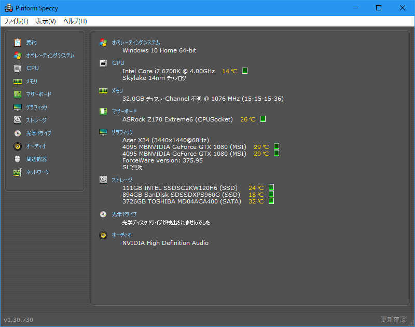Open the 表示(V) menu
Screen dimensions: 415x327
coord(46,21)
